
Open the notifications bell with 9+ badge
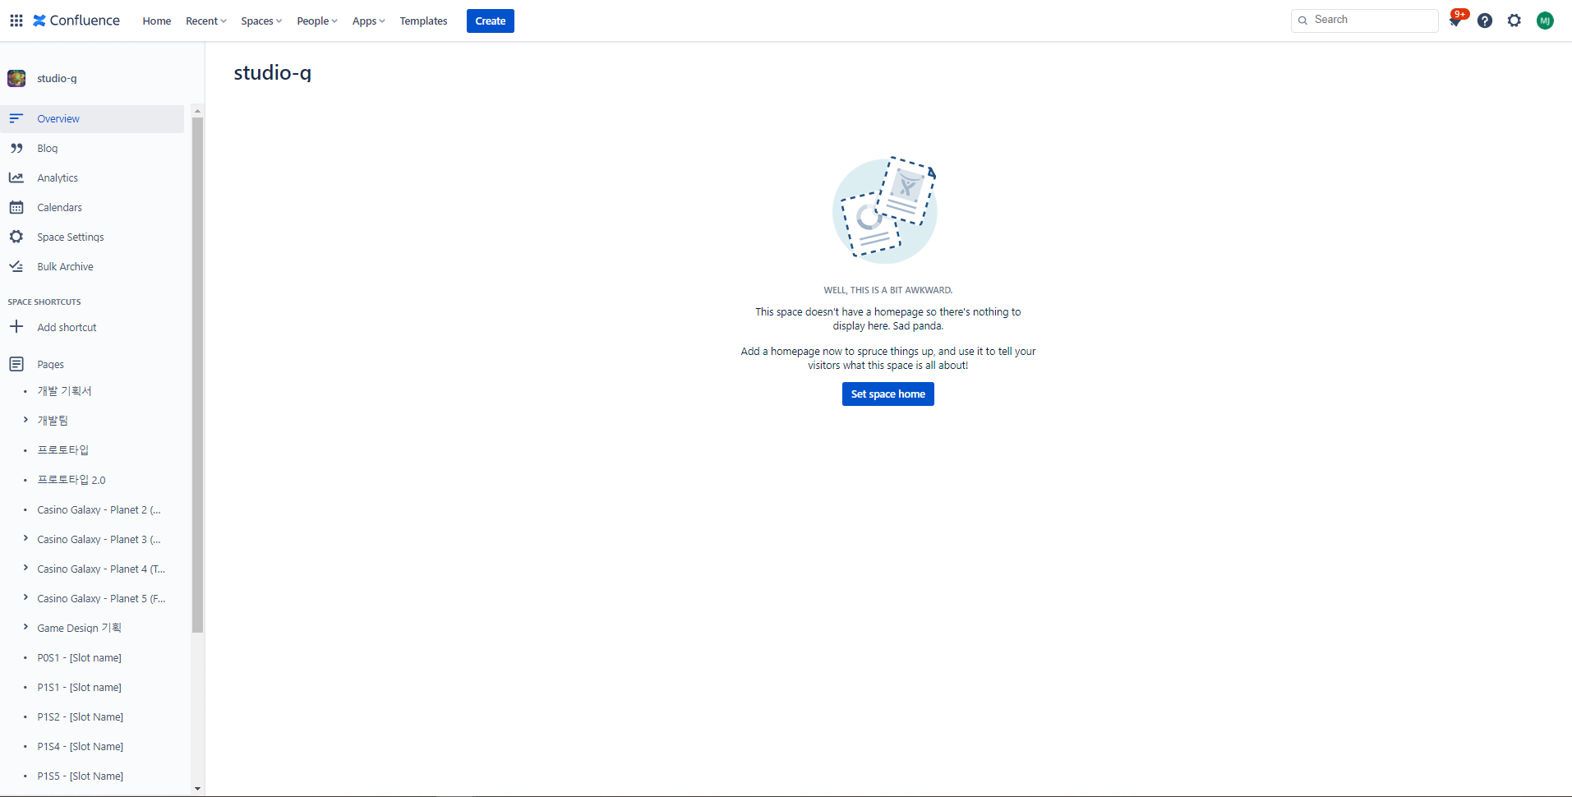pyautogui.click(x=1455, y=21)
